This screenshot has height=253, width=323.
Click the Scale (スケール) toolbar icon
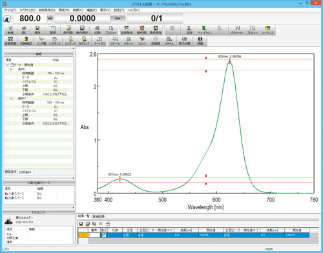[x=115, y=41]
